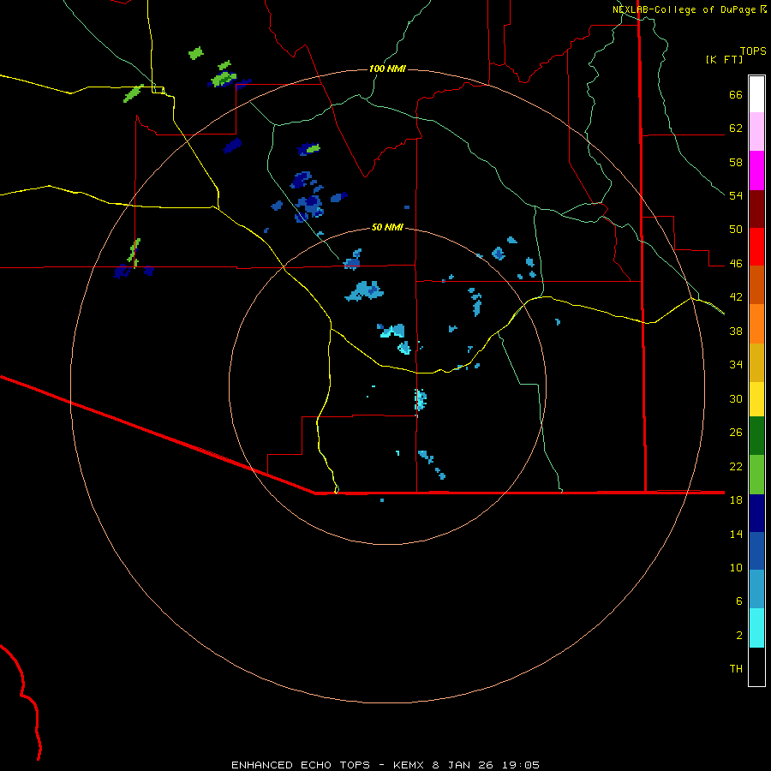
Task: Click the dark green legend swatch
Action: click(756, 436)
